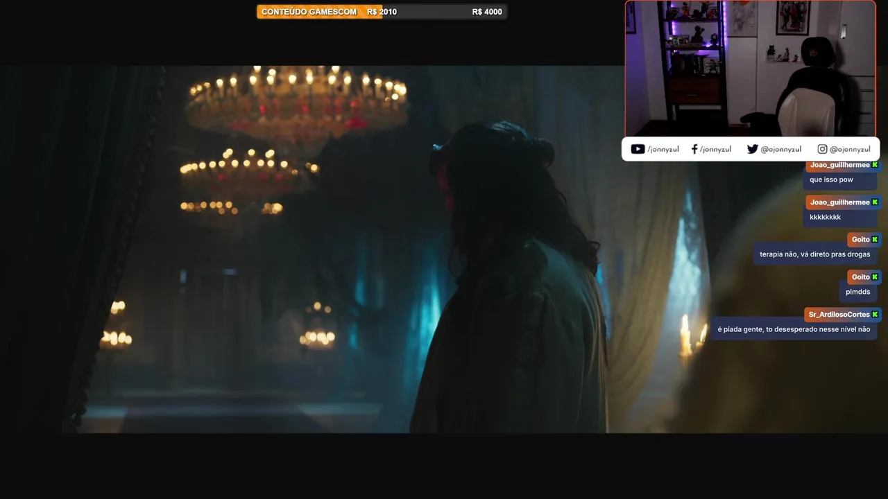Click the YouTube icon in social bar
This screenshot has width=888, height=499.
pyautogui.click(x=638, y=149)
